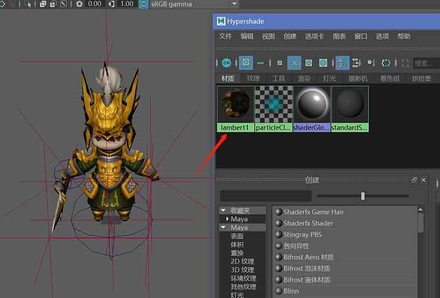Toggle the color management ON button in viewport
Screen dimensions: 440x298
pos(143,4)
